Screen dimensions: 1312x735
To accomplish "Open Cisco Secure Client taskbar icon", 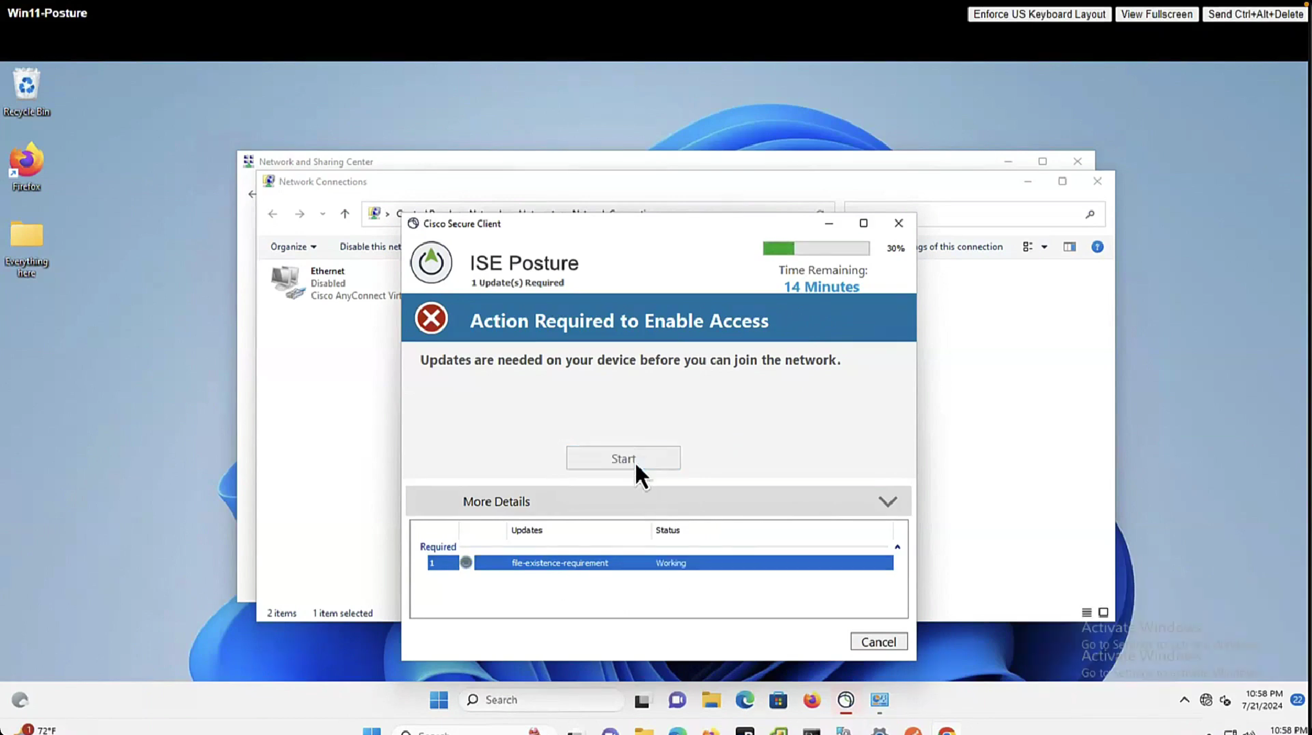I will 845,700.
